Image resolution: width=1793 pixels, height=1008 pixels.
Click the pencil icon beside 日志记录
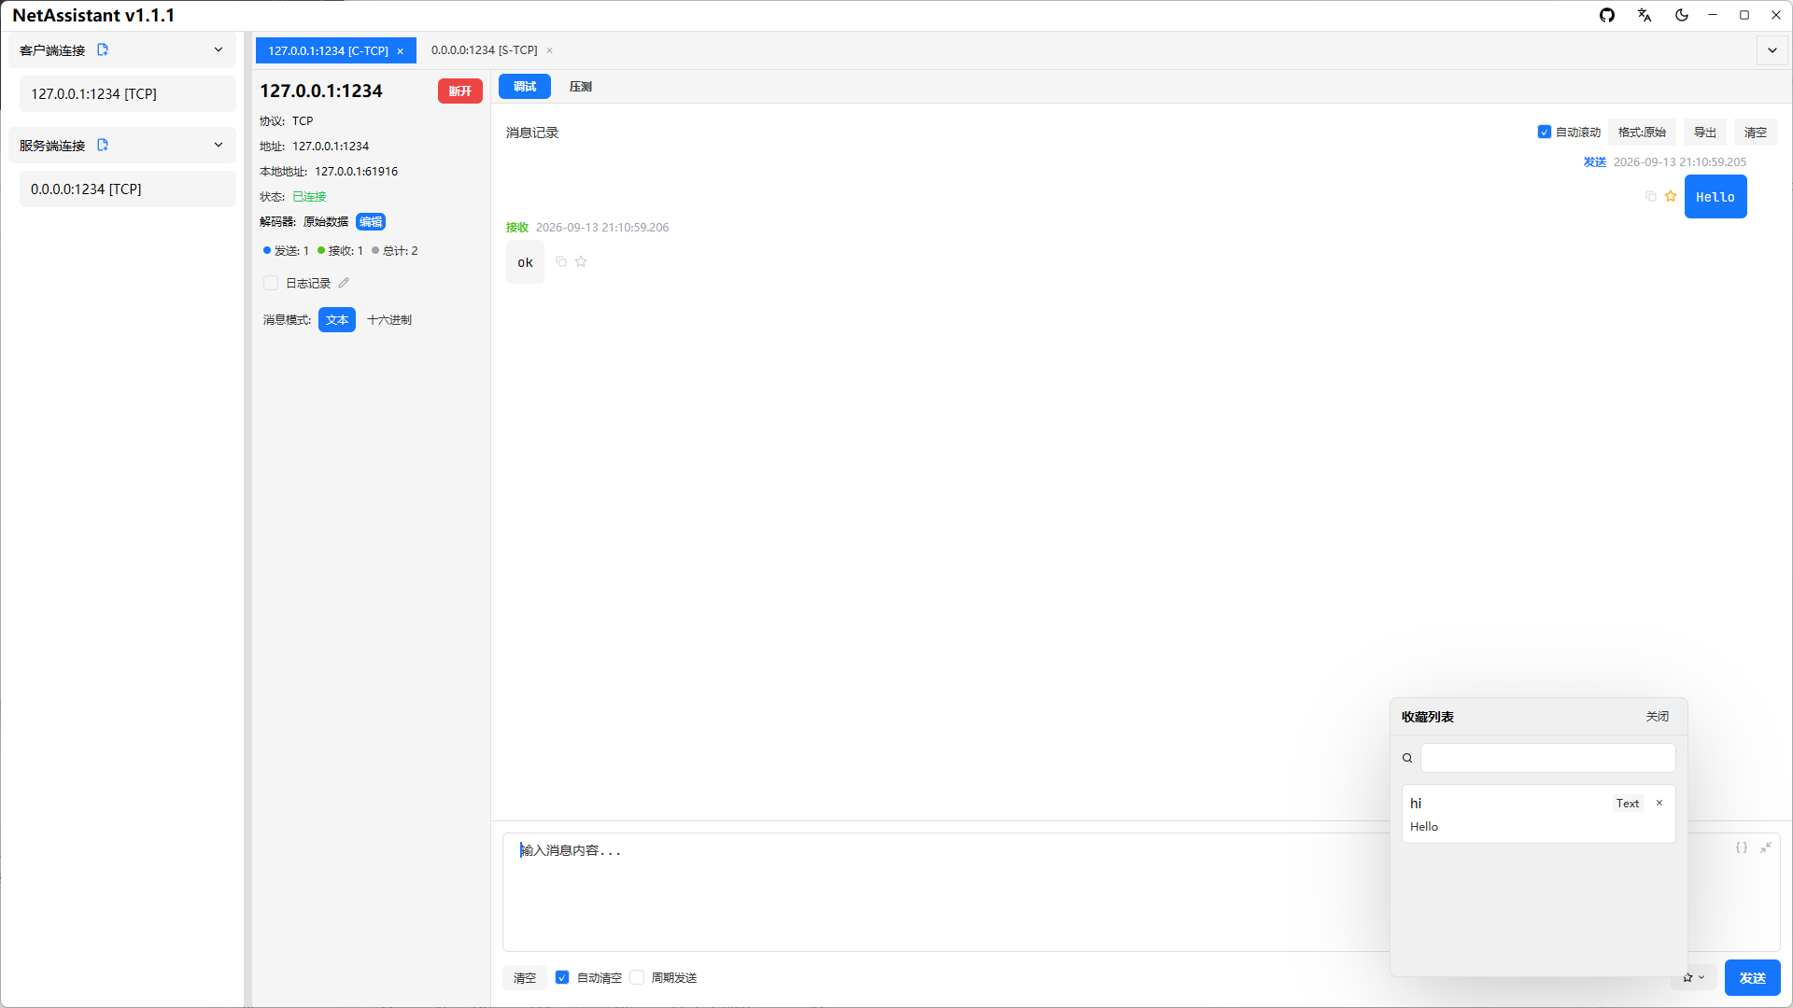click(344, 283)
